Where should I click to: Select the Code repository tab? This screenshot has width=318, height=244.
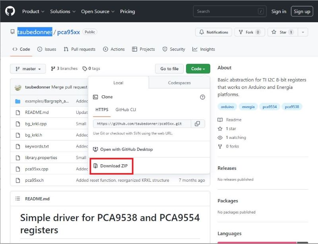[x=21, y=49]
